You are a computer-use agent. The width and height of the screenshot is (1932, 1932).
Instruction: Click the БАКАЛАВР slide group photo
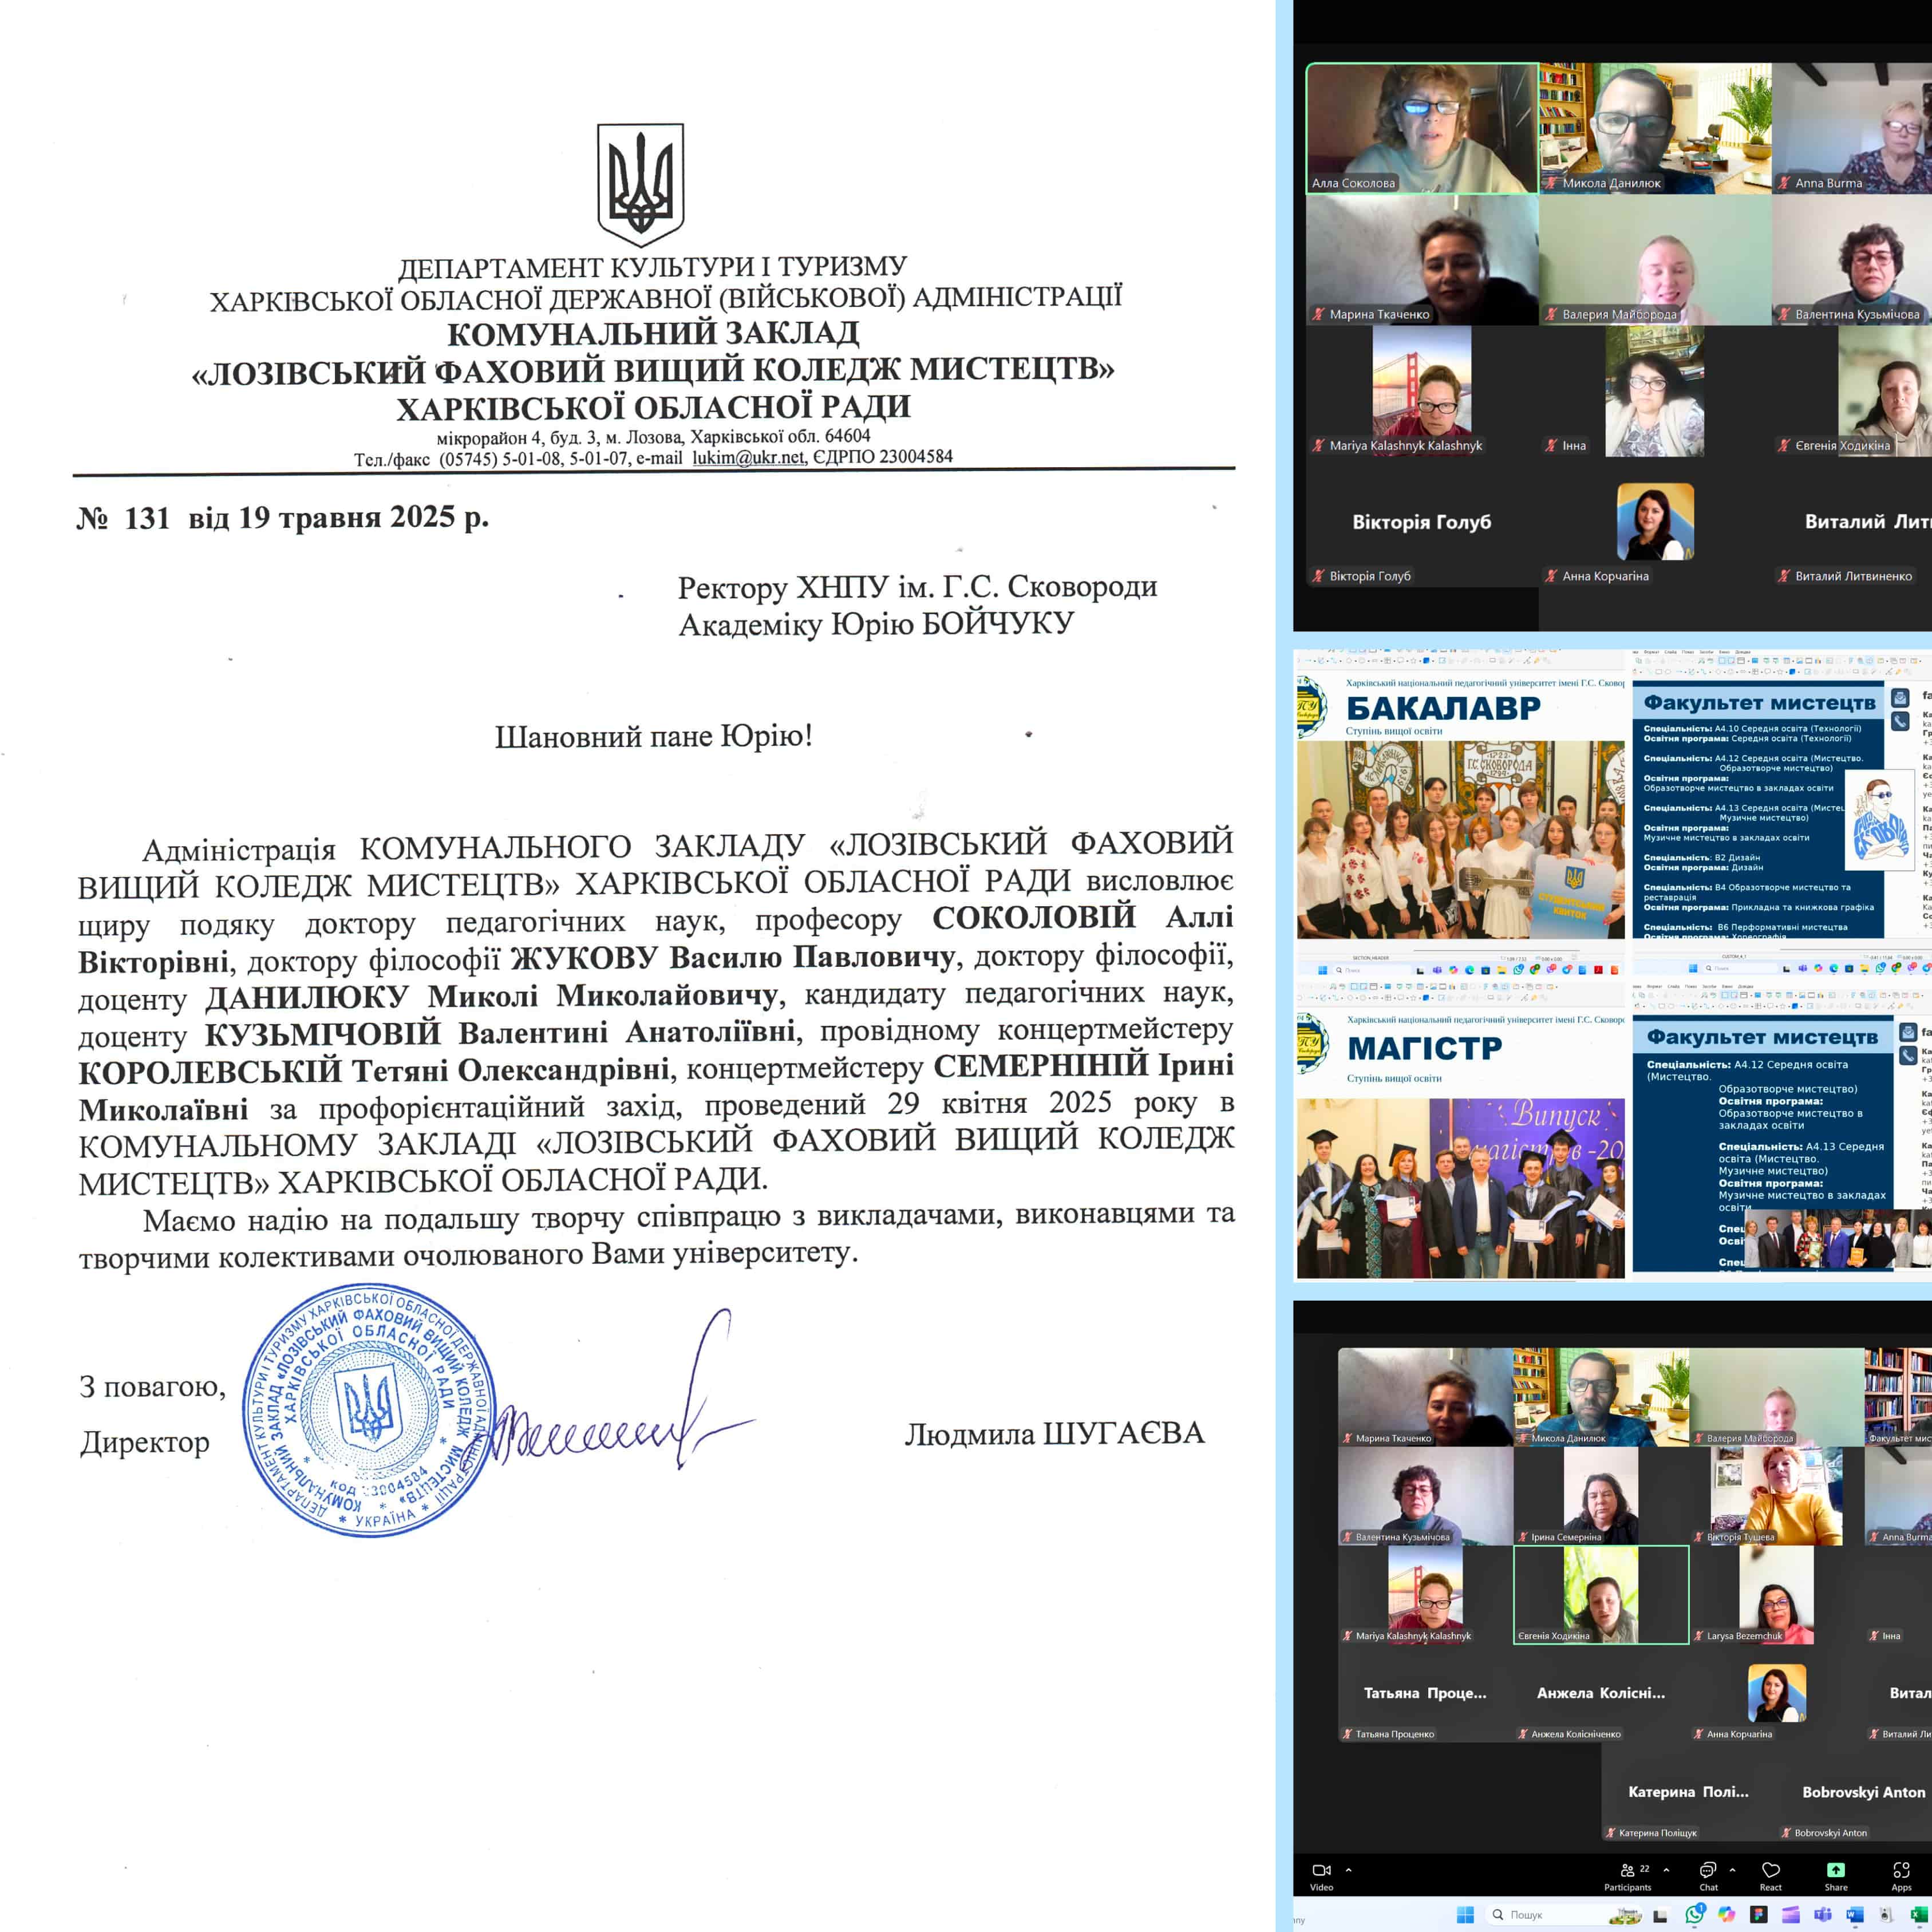tap(1460, 839)
